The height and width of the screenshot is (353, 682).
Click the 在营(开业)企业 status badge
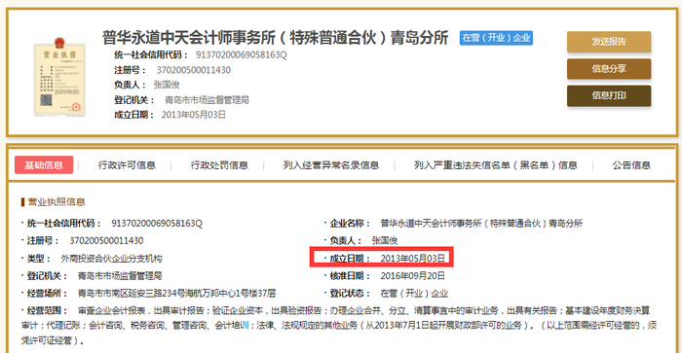tap(496, 38)
